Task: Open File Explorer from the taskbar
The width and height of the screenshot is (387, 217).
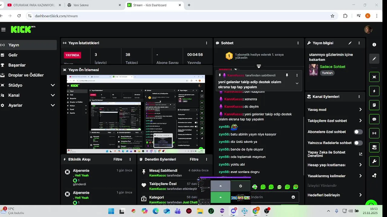Action: point(200,211)
